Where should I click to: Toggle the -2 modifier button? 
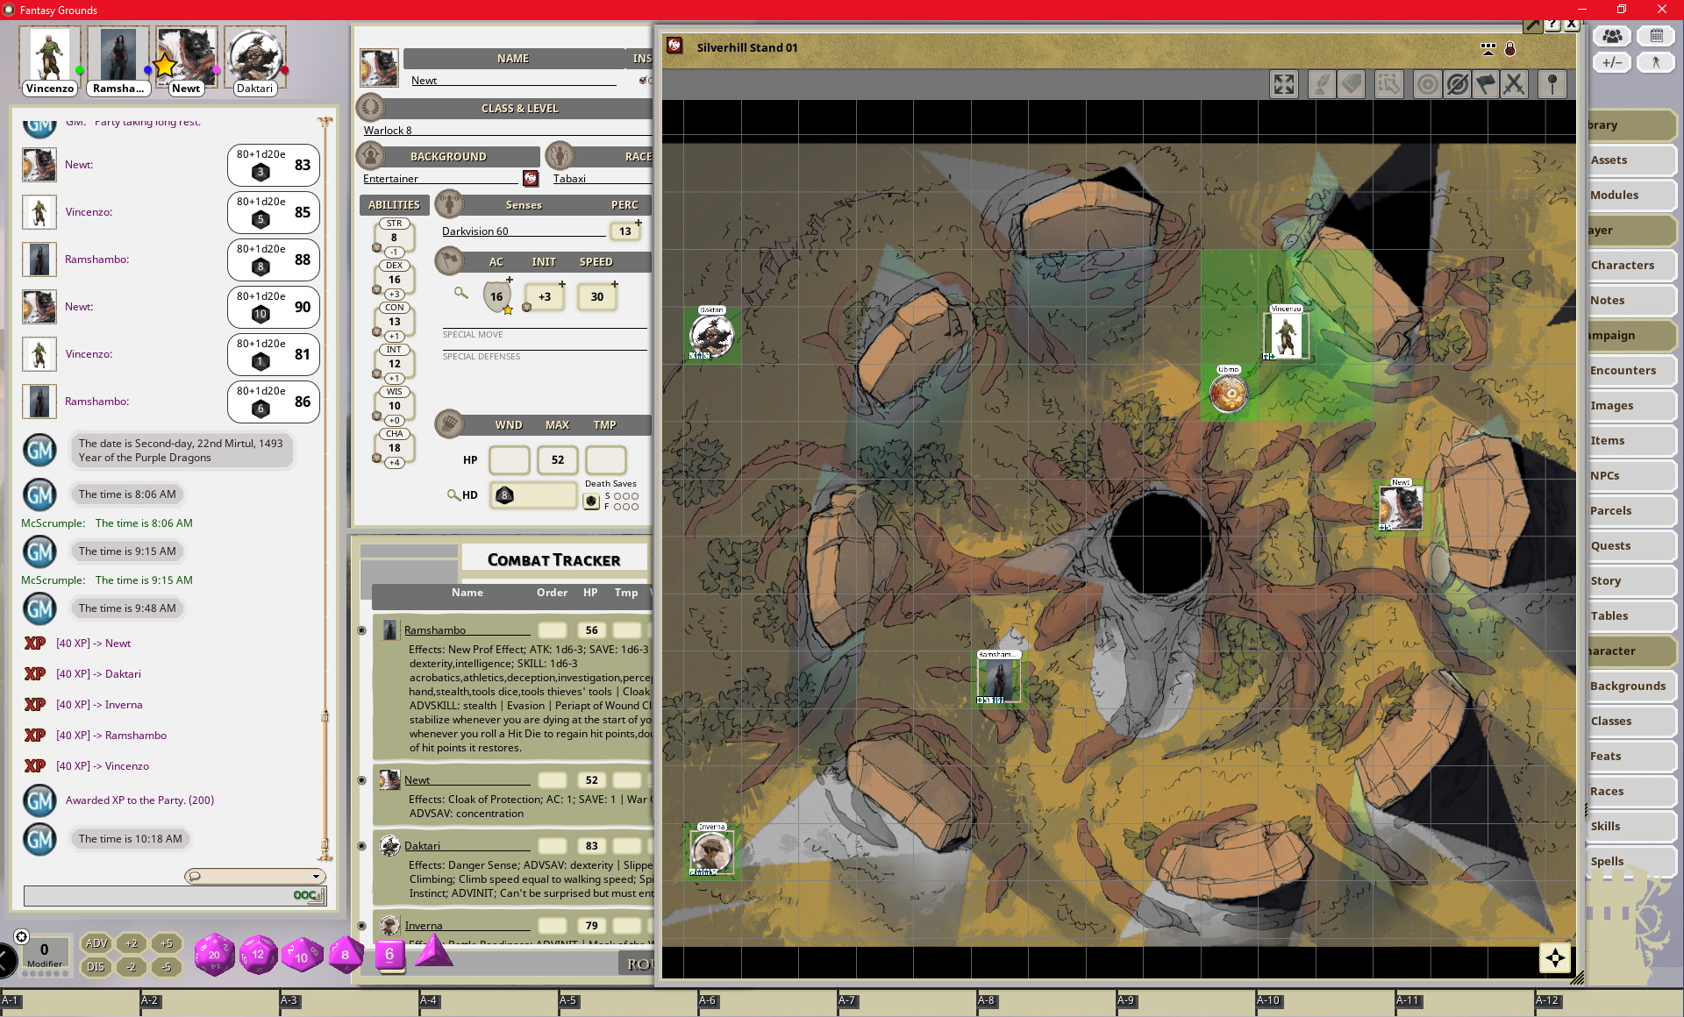[x=132, y=967]
